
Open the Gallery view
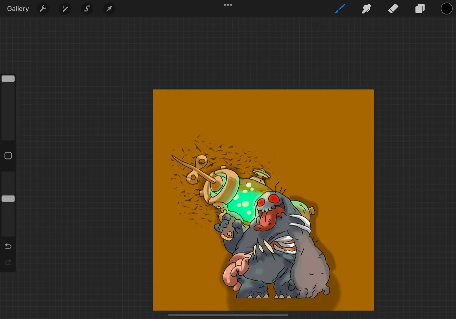(x=18, y=9)
